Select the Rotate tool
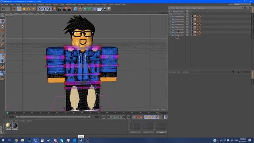The height and width of the screenshot is (143, 254). 29,9
